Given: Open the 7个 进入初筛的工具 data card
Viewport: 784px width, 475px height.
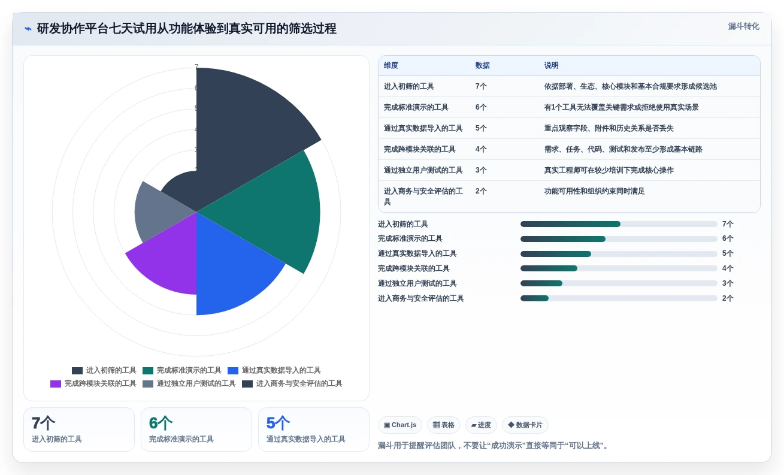Looking at the screenshot, I should coord(79,429).
